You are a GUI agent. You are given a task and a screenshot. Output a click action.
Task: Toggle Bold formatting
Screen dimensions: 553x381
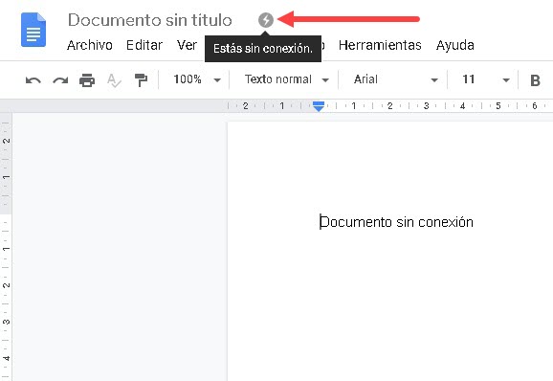click(535, 80)
